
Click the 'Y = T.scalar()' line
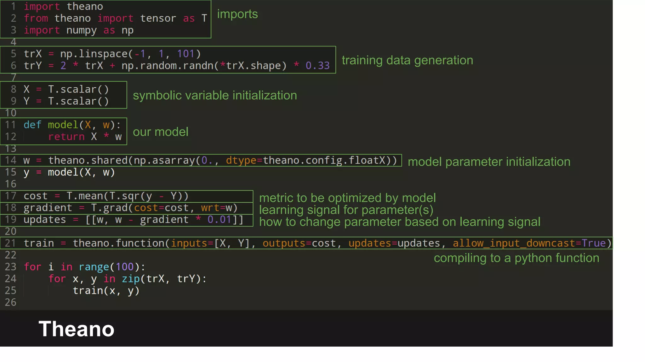66,101
